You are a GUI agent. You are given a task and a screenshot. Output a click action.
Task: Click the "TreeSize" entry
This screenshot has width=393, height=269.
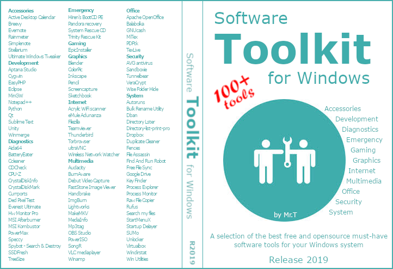tap(16, 259)
